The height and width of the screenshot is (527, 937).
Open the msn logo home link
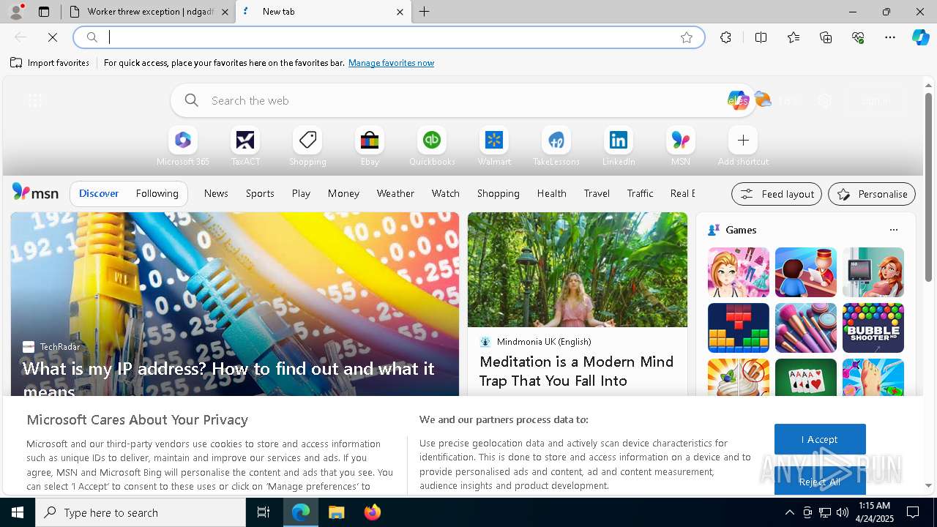click(x=35, y=193)
